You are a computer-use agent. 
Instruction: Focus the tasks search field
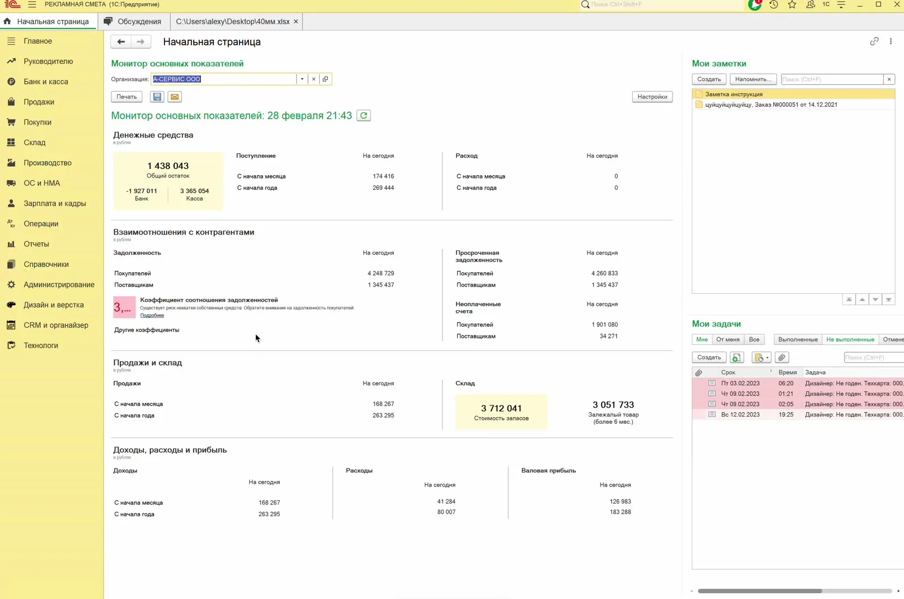[x=873, y=357]
